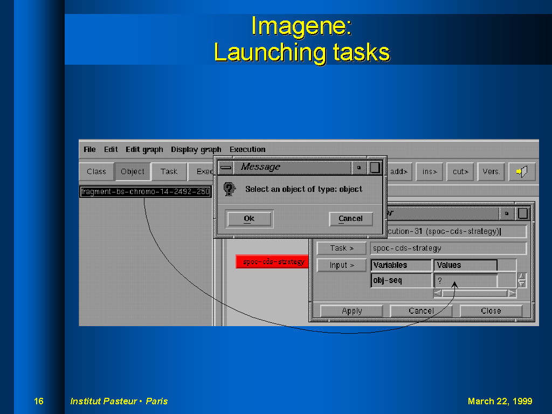Open the Execution menu

click(247, 149)
